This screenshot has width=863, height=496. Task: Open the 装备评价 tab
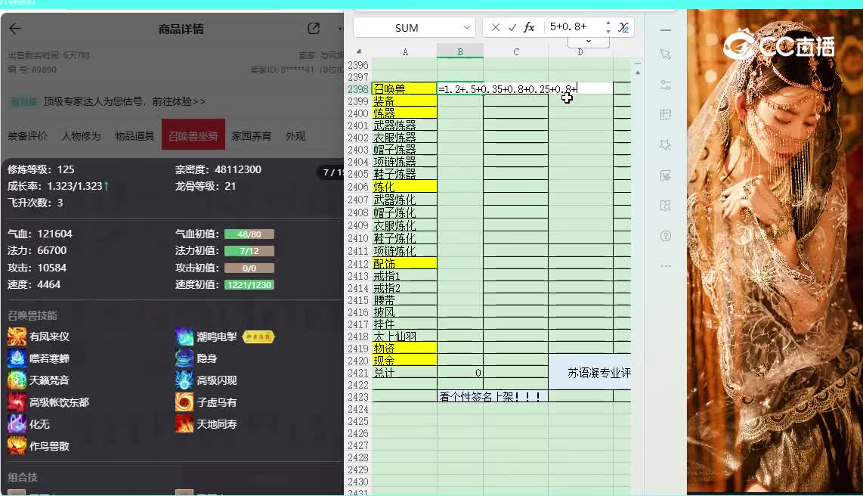(27, 136)
